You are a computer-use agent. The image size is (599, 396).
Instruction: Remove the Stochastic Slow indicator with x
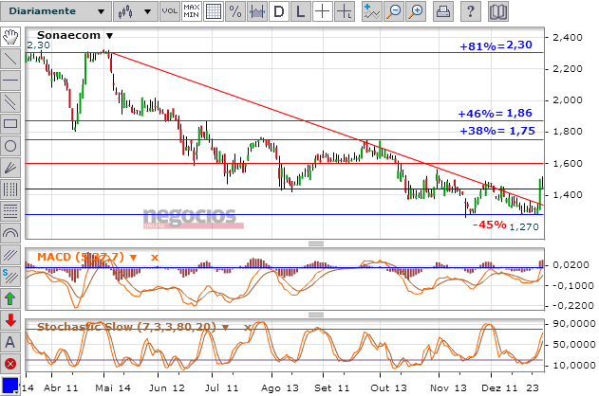coord(247,328)
